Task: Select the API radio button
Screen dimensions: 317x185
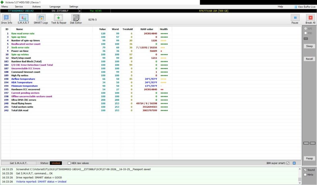Action: click(x=306, y=29)
